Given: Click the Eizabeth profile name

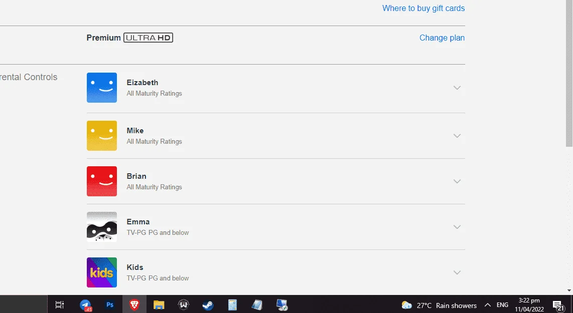Looking at the screenshot, I should (142, 83).
